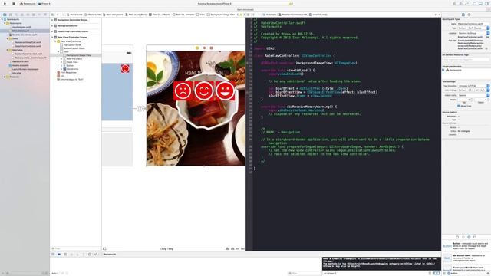Click the Stack button on the canvas bar
Viewport: 491px width, 276px height.
[x=228, y=248]
